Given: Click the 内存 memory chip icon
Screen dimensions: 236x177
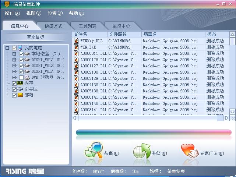Looking at the screenshot, I should pyautogui.click(x=20, y=83).
